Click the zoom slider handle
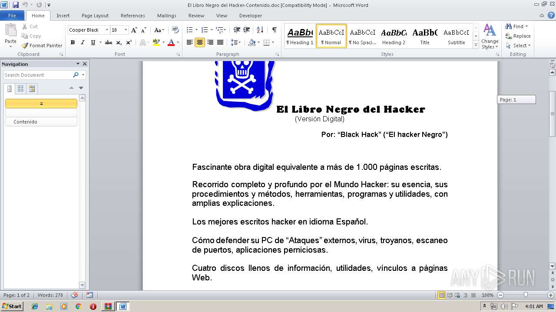This screenshot has height=312, width=556. coord(526,295)
